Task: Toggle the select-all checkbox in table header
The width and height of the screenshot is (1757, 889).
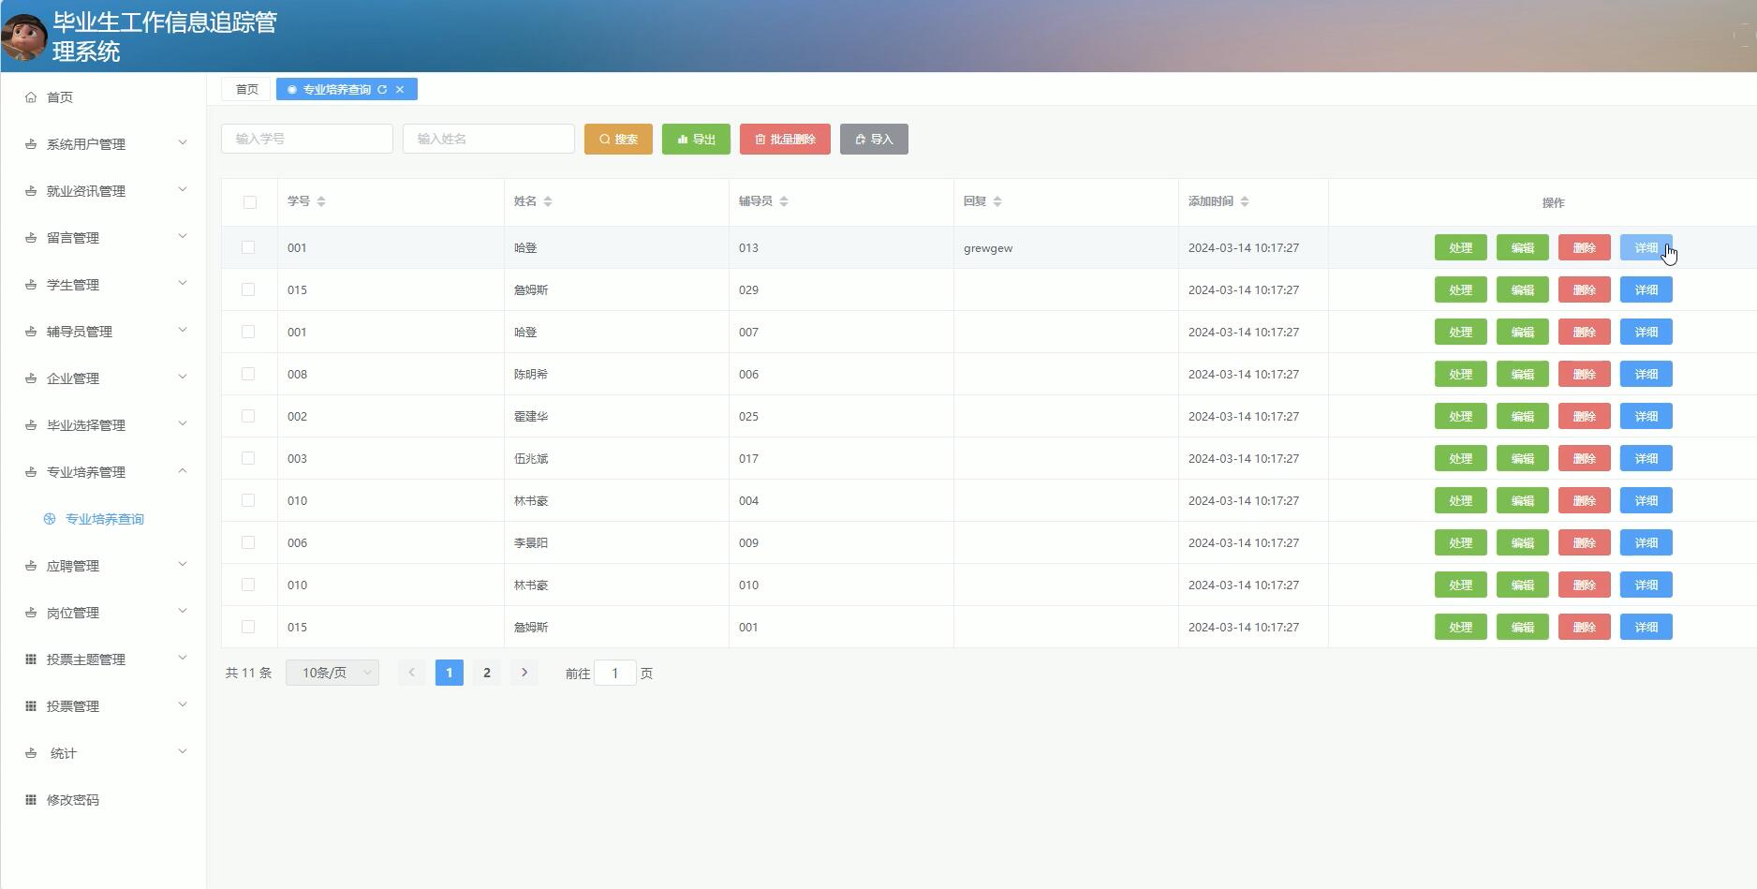Action: [248, 201]
